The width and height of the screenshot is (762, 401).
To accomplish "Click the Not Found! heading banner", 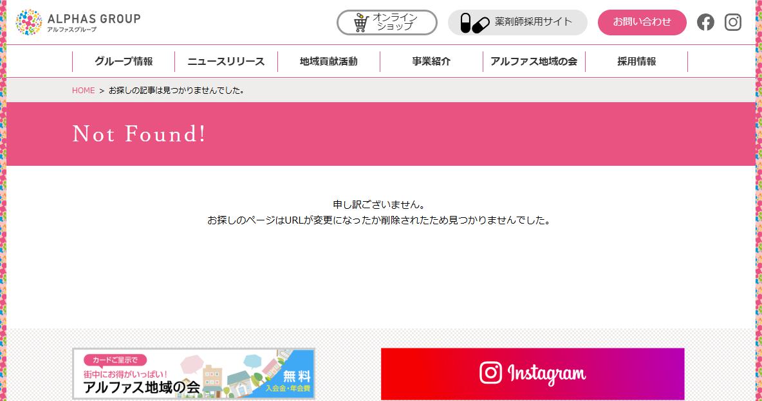I will [381, 134].
